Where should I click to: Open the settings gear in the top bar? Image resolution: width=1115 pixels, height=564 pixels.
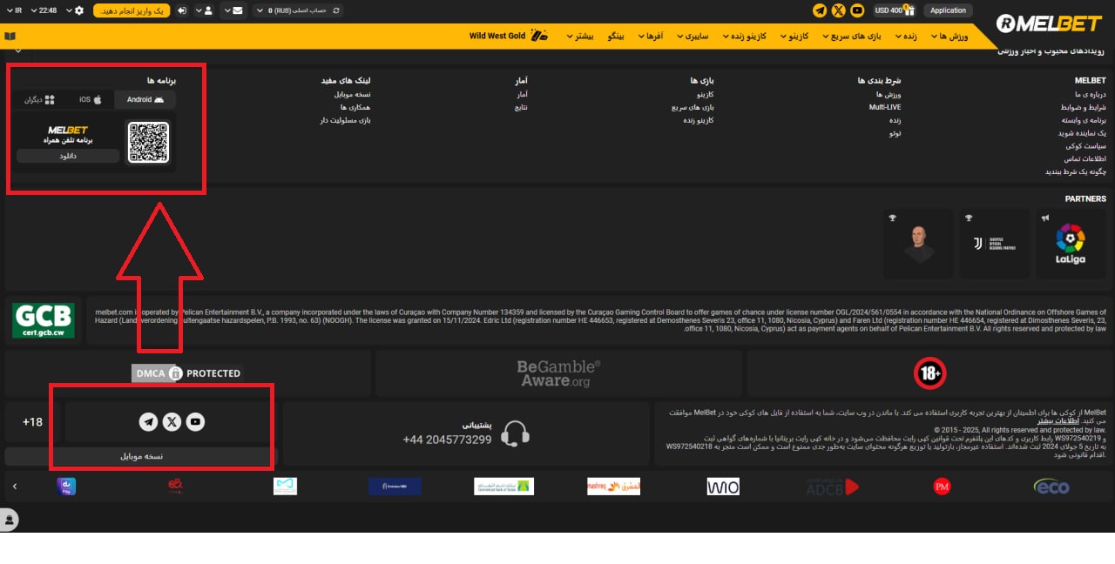click(79, 10)
